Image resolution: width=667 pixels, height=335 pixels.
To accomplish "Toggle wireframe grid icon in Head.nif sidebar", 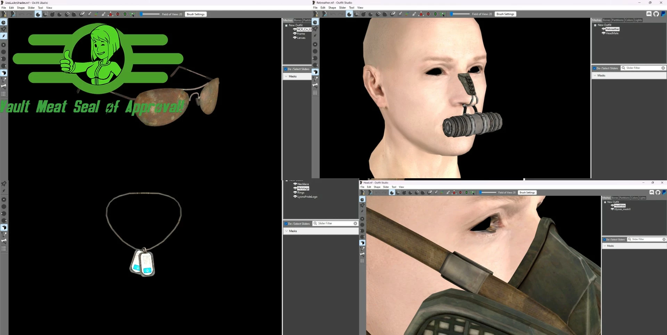I will [362, 261].
